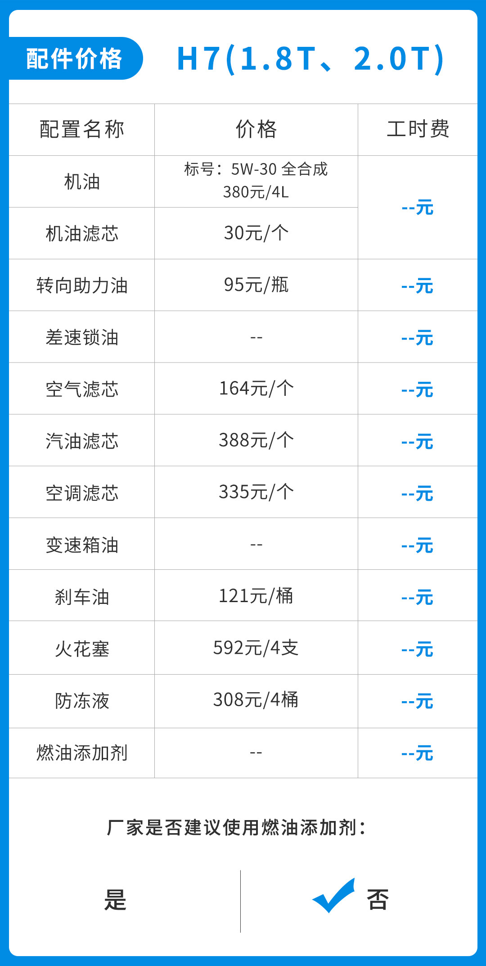This screenshot has height=966, width=486.
Task: Select the 否 option
Action: 378,900
